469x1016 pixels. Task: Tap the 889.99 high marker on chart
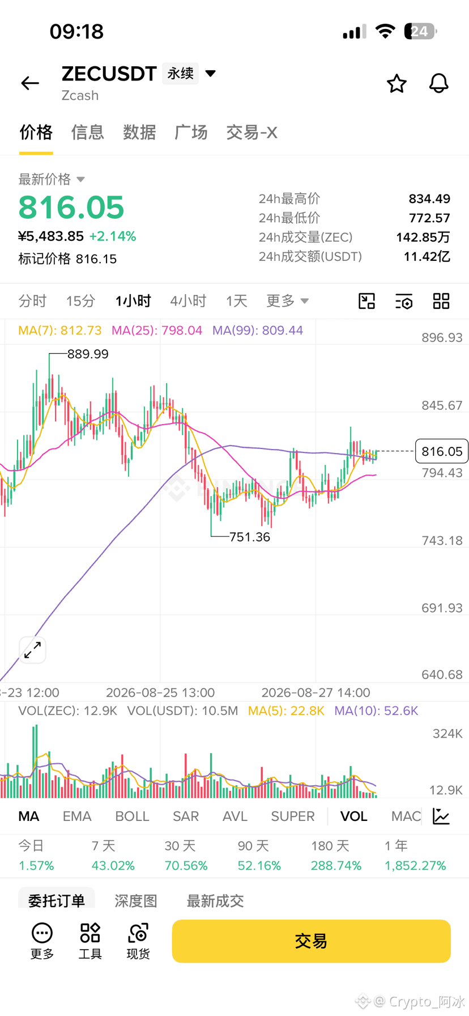point(88,354)
